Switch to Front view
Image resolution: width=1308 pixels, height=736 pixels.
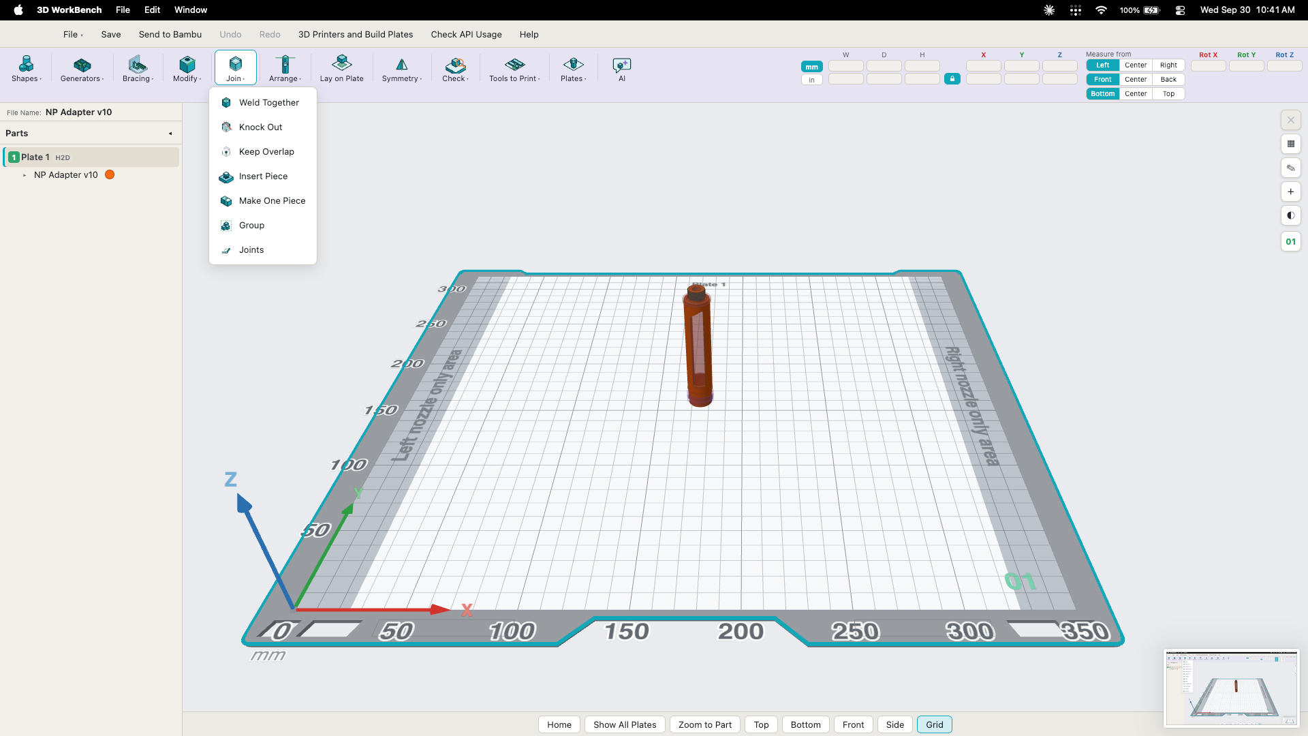coord(853,724)
